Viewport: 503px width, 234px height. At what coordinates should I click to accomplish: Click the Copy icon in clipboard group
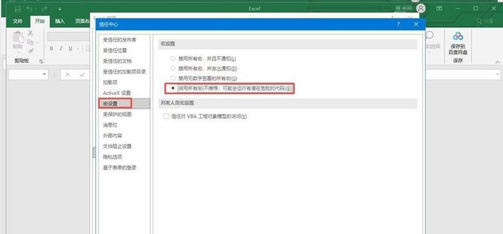tap(30, 42)
